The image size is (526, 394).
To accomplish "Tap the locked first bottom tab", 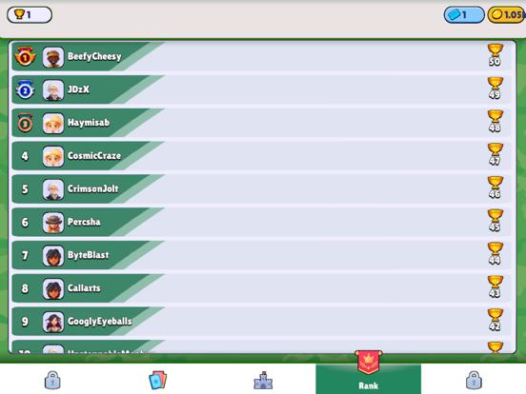I will [x=52, y=380].
